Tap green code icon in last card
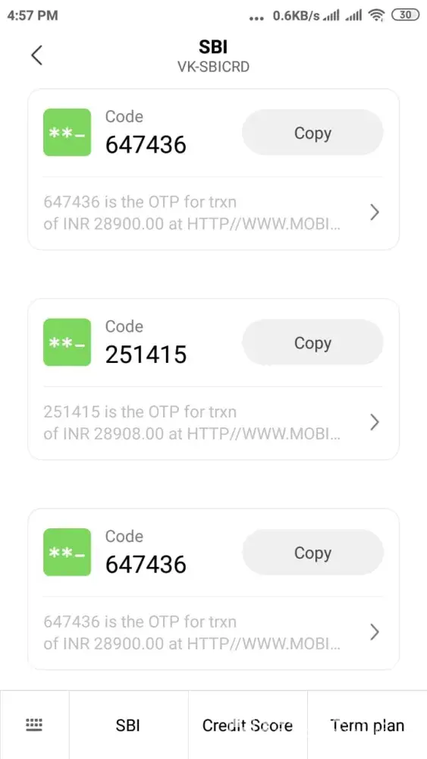 [x=68, y=552]
